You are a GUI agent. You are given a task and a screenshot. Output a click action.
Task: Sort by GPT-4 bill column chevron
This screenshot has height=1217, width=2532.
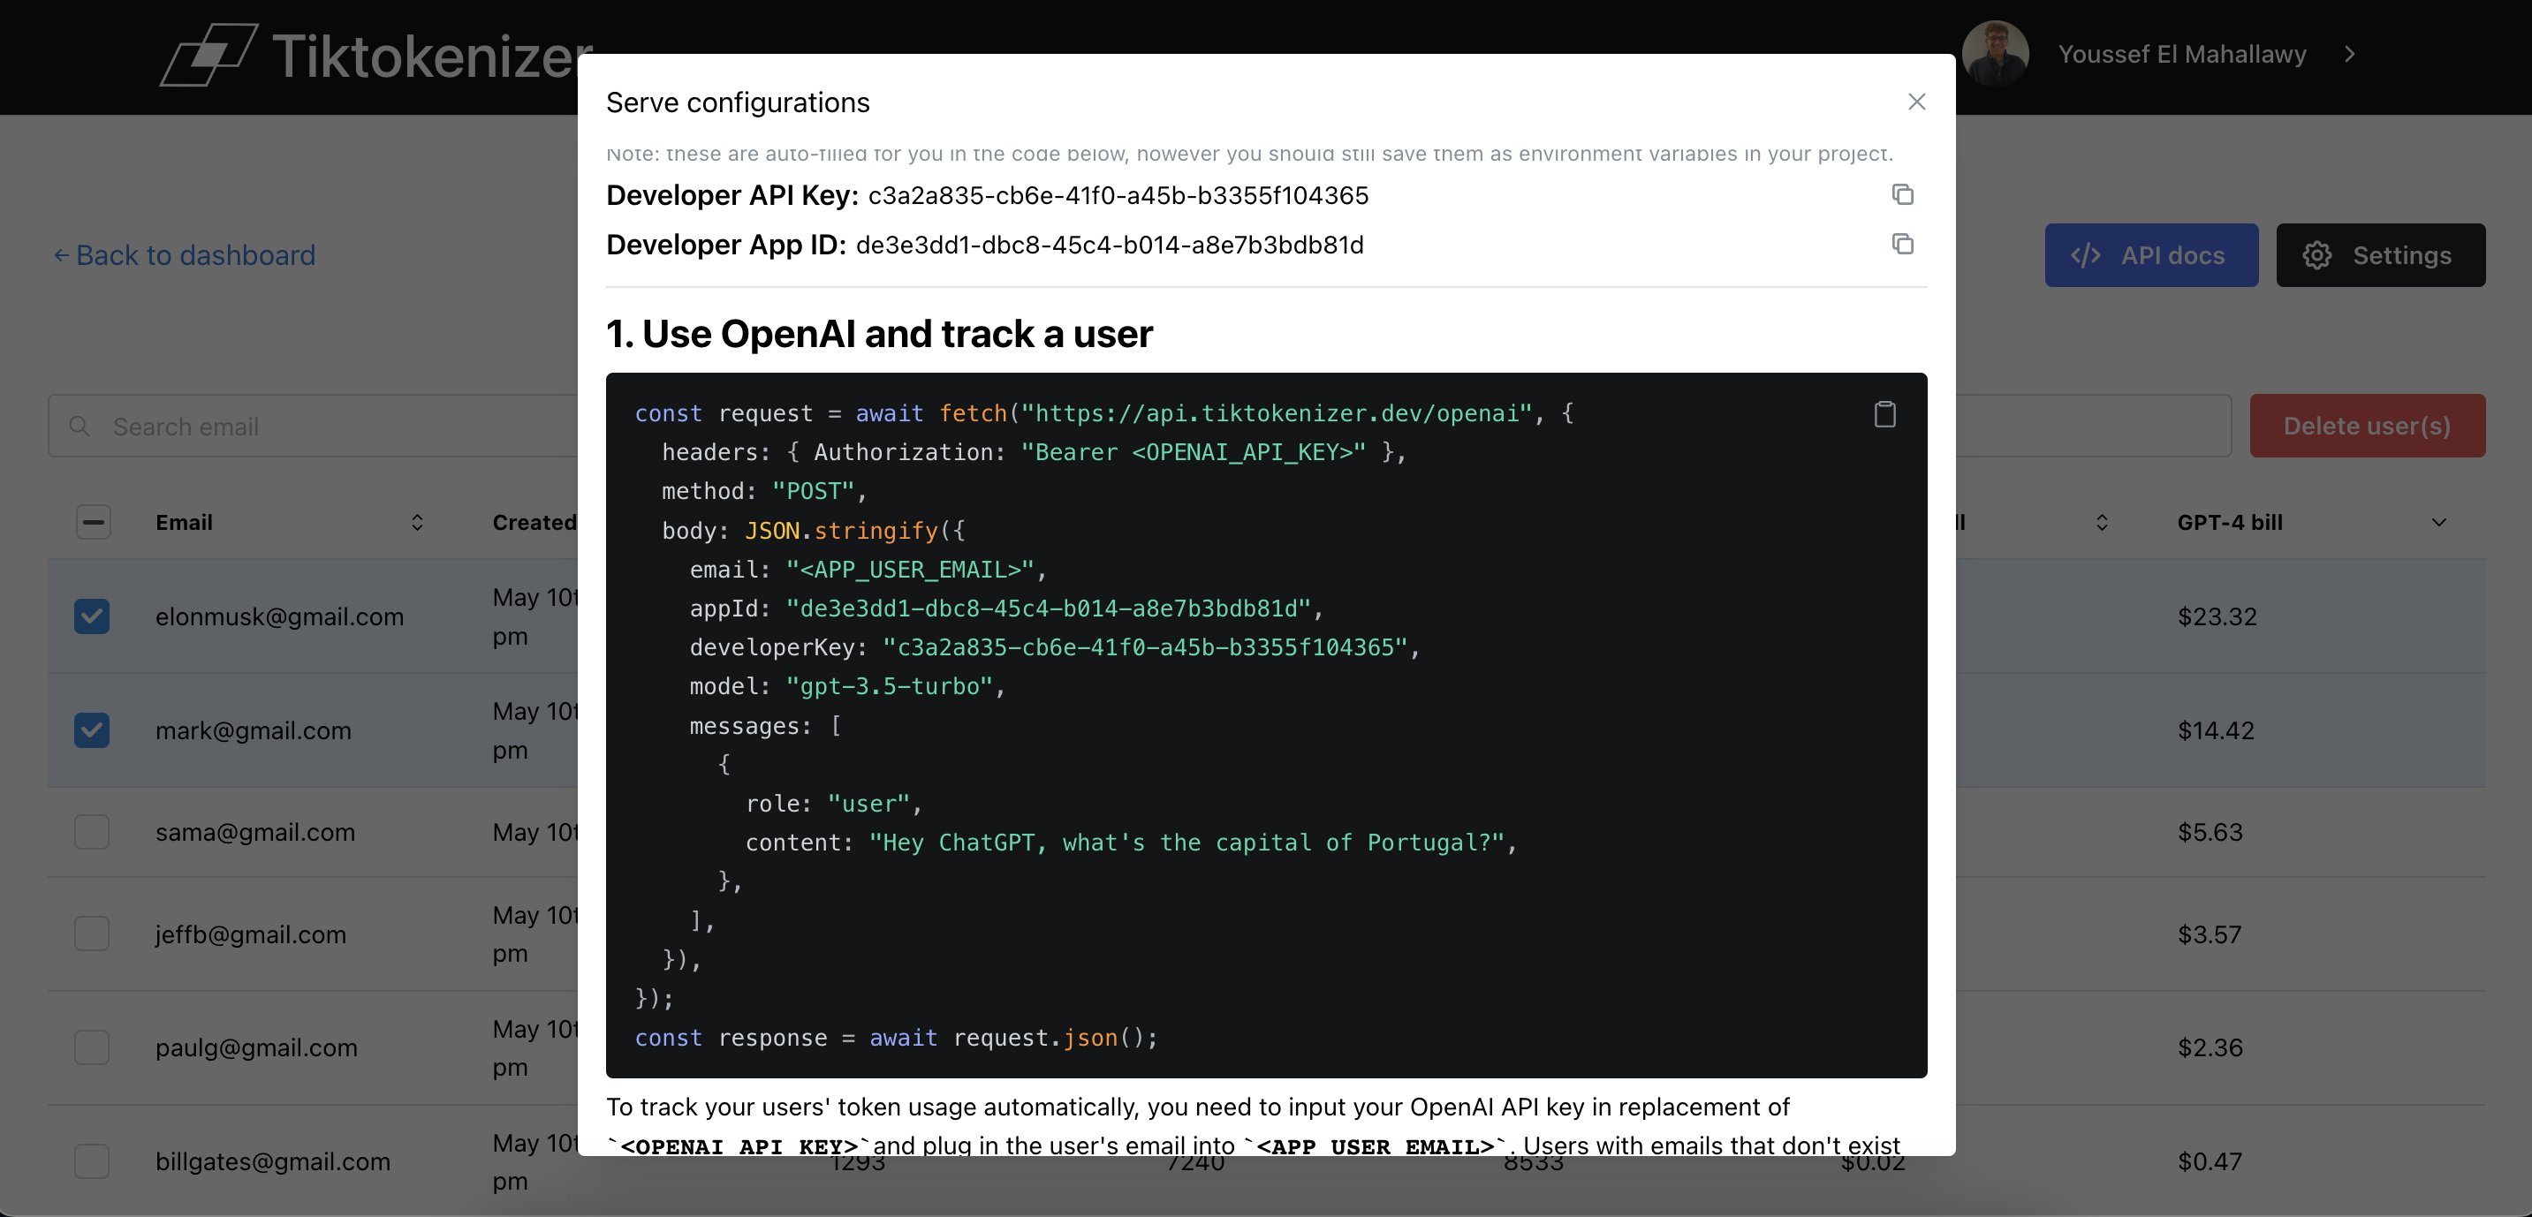point(2438,523)
